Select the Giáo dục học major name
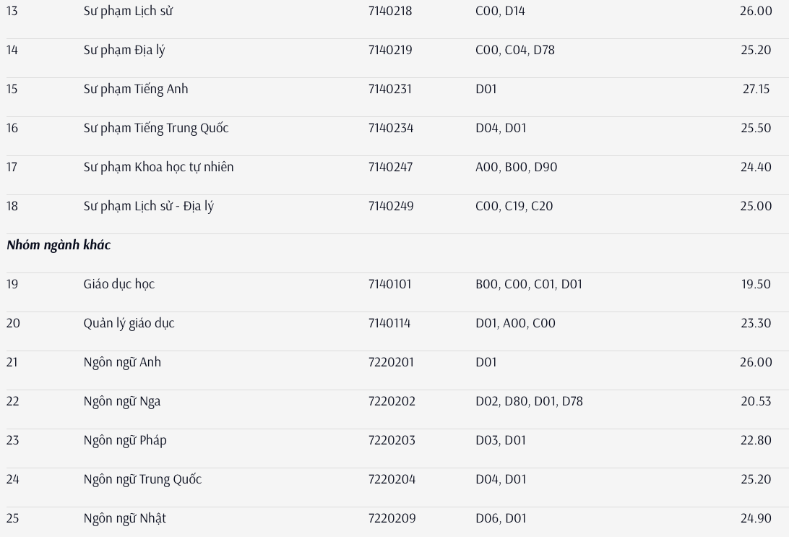The width and height of the screenshot is (789, 537). point(118,284)
